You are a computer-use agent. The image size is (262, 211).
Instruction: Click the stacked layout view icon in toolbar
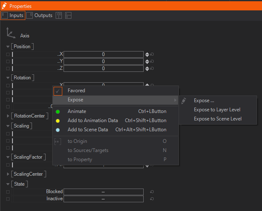(68, 15)
